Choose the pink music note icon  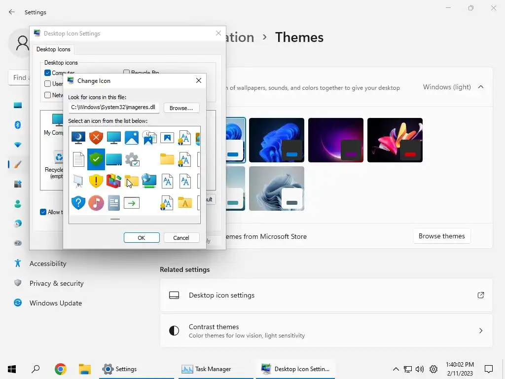tap(96, 203)
